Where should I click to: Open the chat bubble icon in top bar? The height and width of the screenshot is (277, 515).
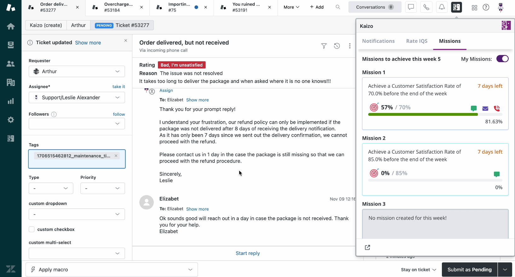(x=411, y=7)
